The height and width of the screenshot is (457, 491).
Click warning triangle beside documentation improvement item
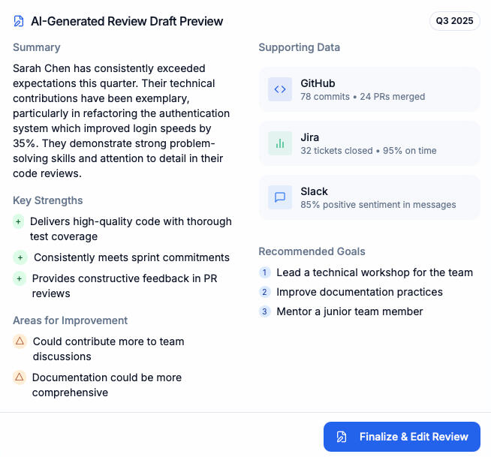[x=20, y=377]
